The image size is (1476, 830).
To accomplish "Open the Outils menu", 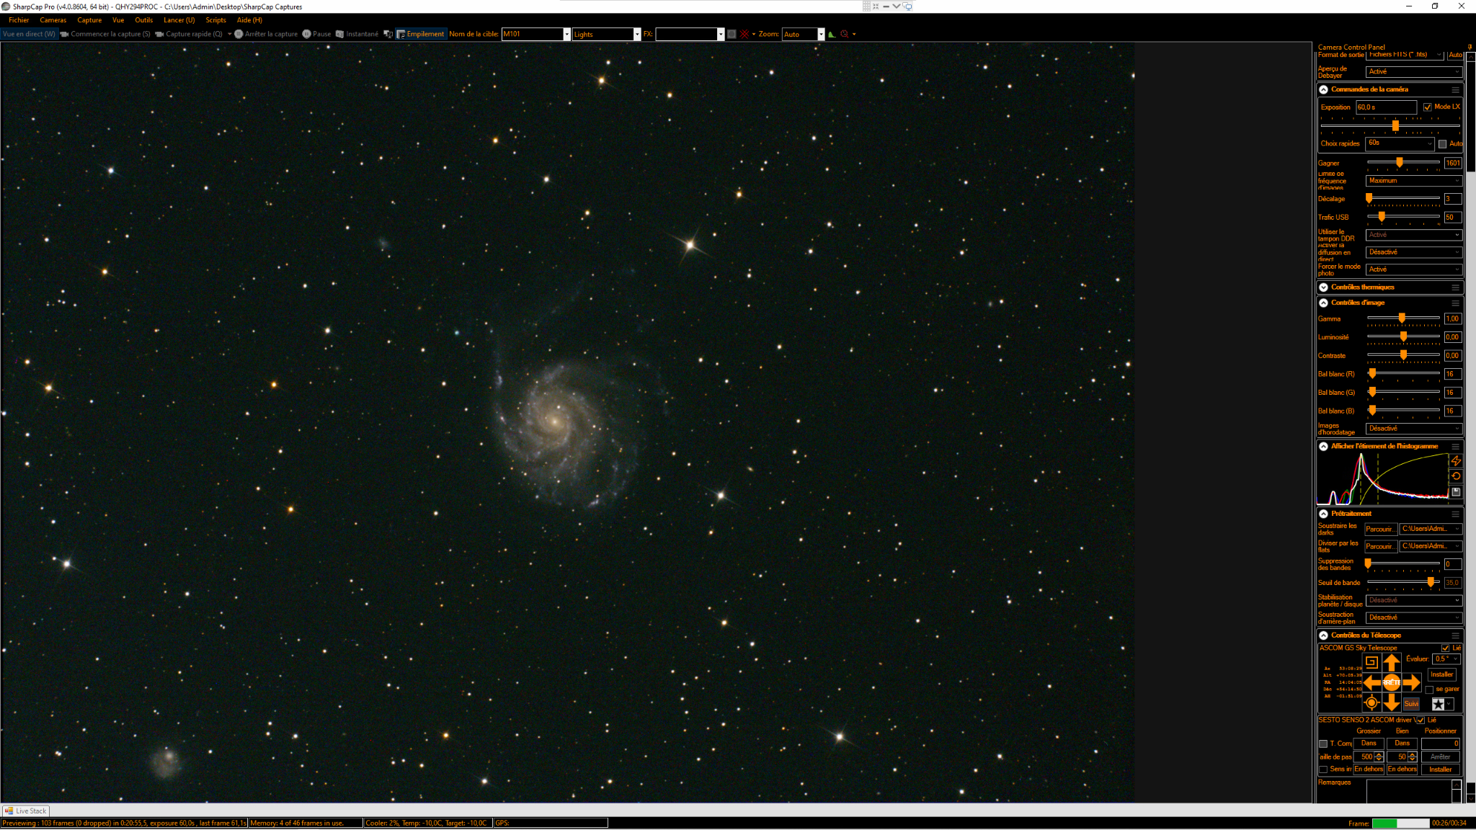I will click(143, 20).
